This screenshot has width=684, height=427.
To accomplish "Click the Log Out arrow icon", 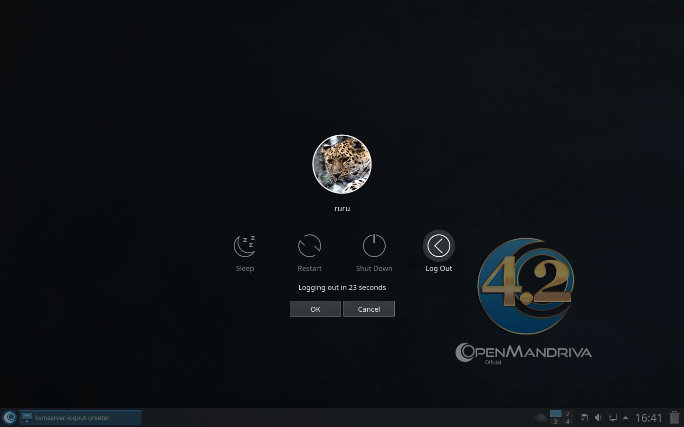I will 438,246.
